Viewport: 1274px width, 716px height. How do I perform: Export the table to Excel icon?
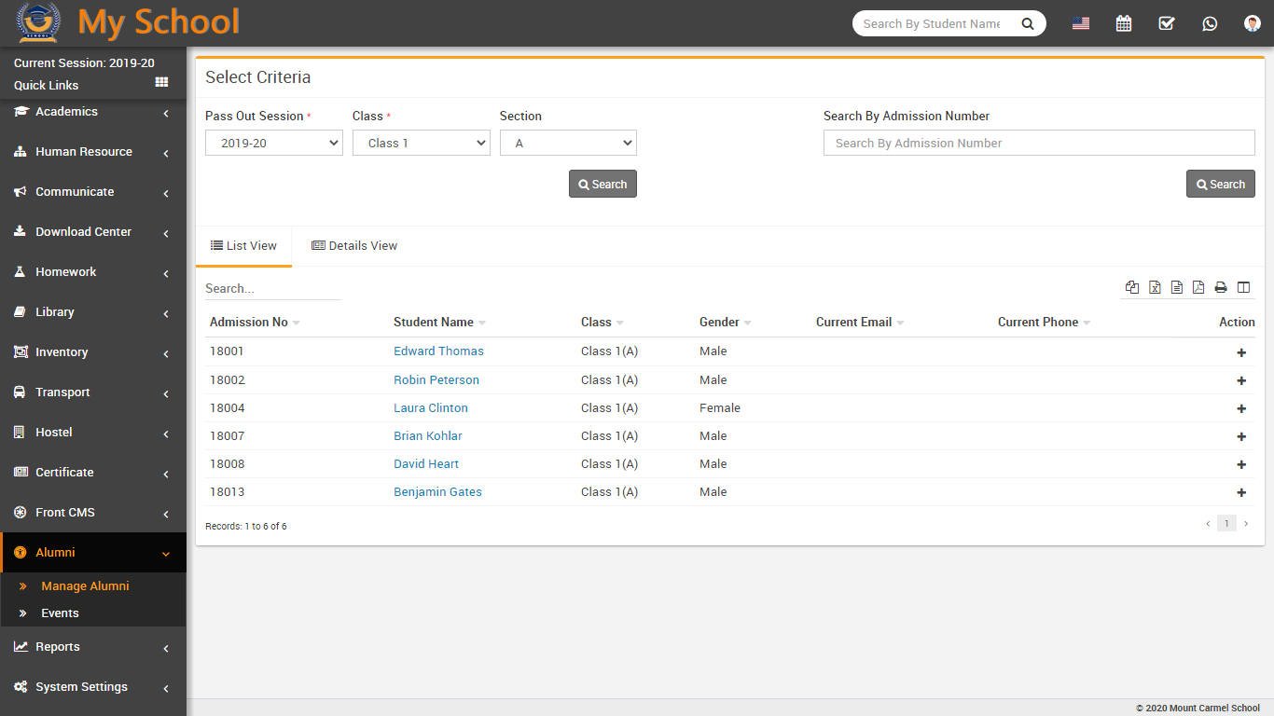(x=1155, y=287)
